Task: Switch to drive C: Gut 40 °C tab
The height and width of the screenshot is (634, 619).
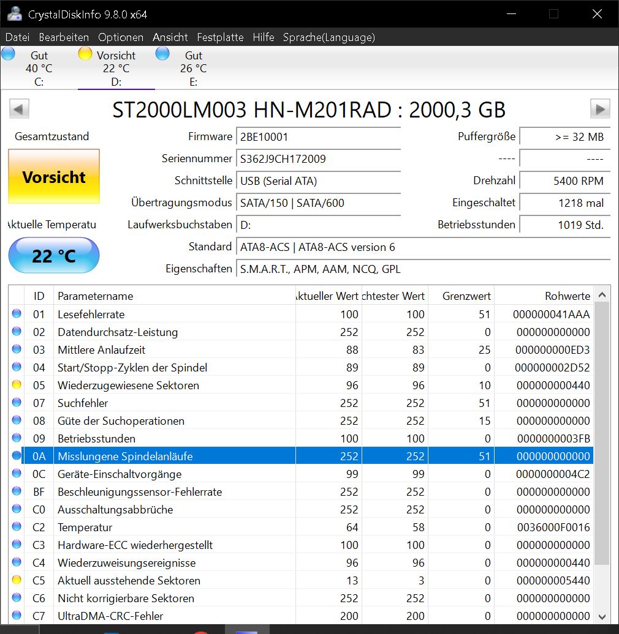Action: pos(39,68)
